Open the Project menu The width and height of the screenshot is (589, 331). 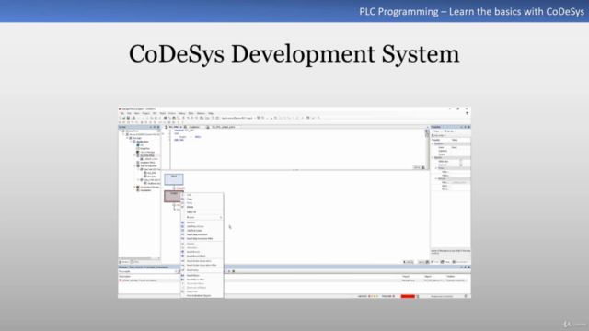click(x=145, y=113)
